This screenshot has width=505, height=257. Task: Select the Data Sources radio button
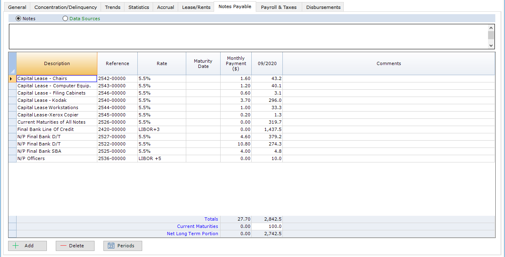coord(65,19)
